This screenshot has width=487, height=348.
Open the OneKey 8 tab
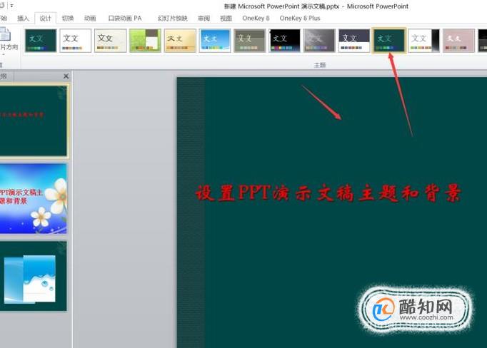(x=256, y=19)
